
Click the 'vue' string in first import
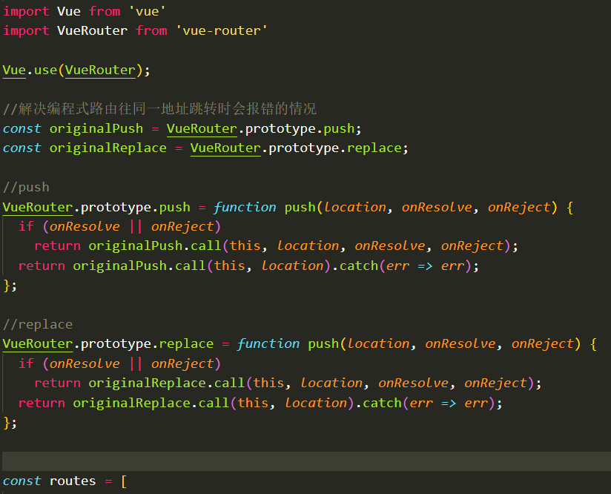(148, 11)
